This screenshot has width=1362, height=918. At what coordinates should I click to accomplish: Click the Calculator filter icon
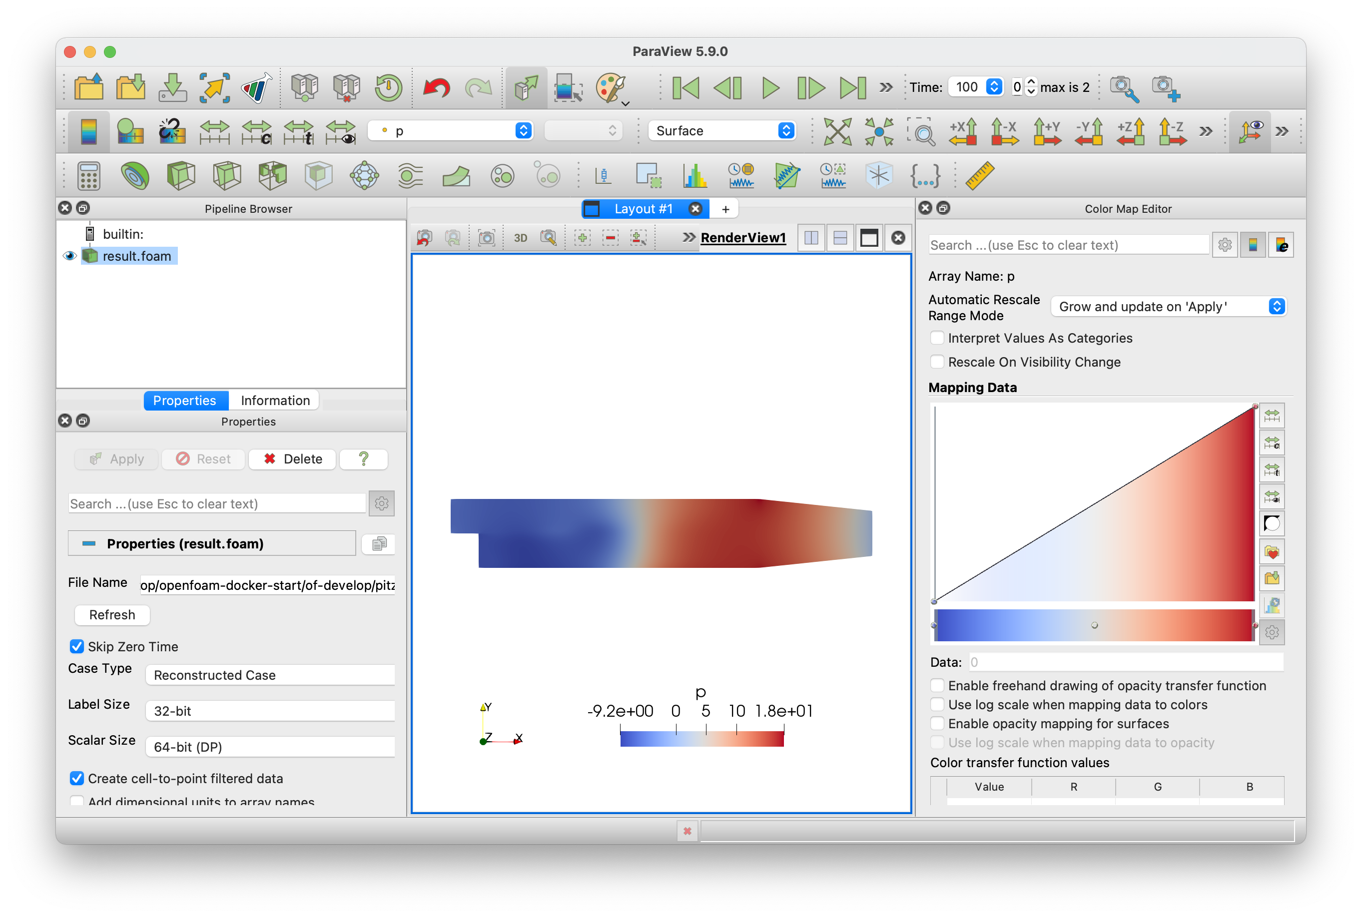(x=88, y=176)
